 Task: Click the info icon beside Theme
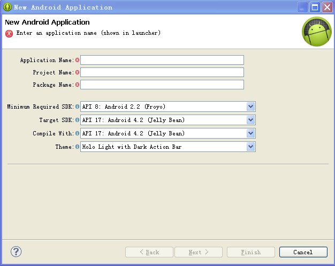77,147
